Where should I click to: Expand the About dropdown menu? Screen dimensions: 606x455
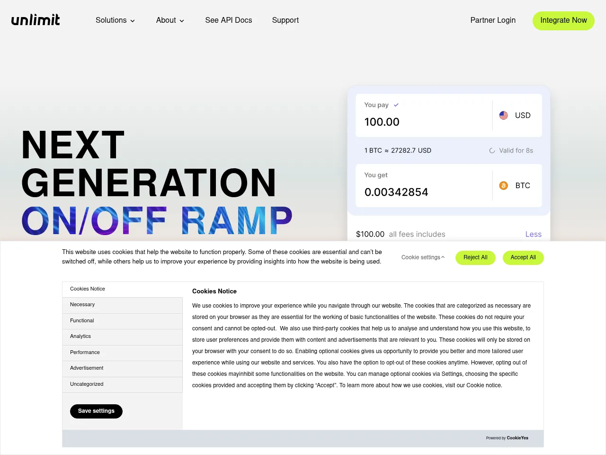pyautogui.click(x=170, y=20)
